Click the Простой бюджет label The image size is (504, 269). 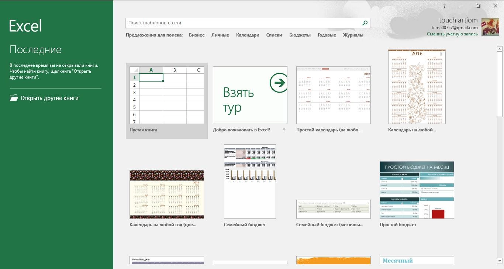[398, 225]
